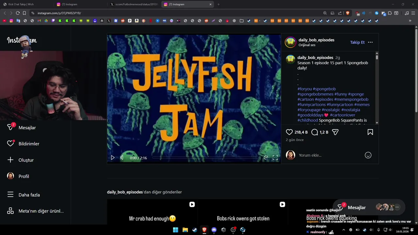418x235 pixels.
Task: Open the account's Orijinal ses audio page
Action: click(307, 45)
